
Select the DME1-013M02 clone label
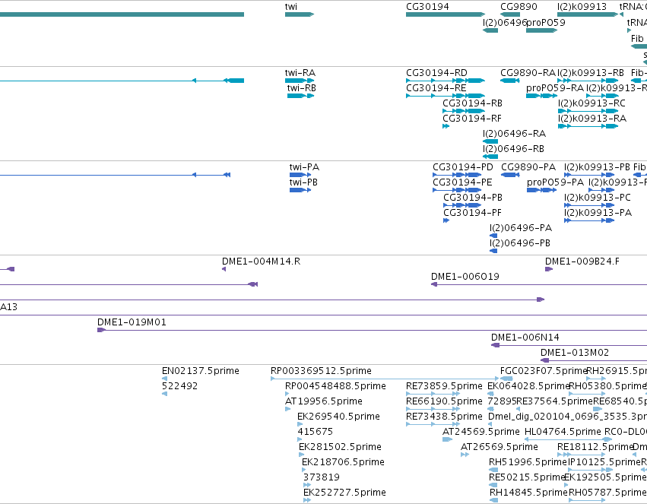coord(575,353)
